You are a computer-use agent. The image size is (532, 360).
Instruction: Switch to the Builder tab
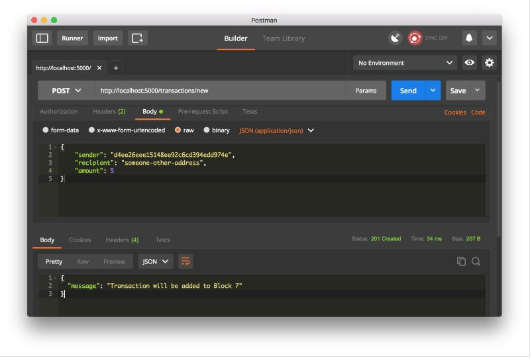[236, 38]
